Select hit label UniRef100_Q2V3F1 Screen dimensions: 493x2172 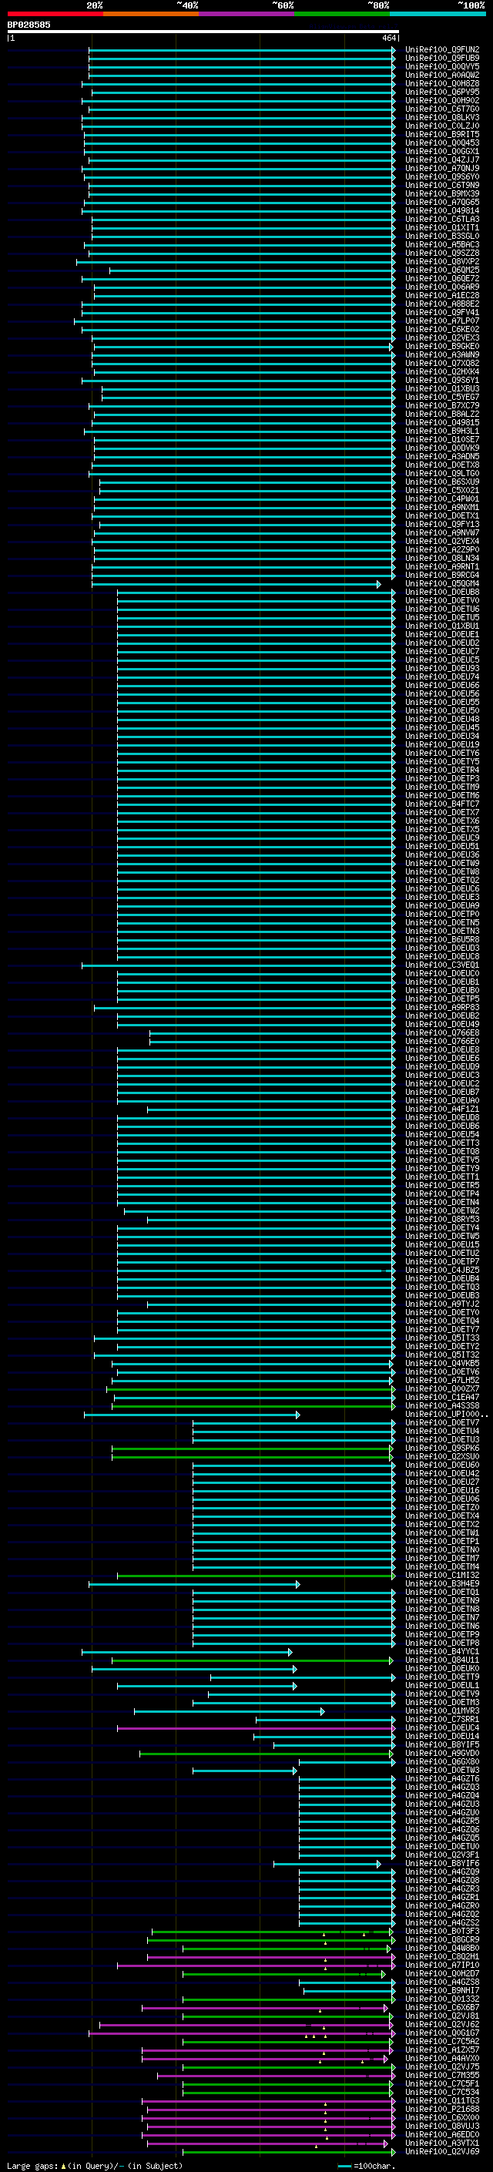pyautogui.click(x=442, y=1855)
